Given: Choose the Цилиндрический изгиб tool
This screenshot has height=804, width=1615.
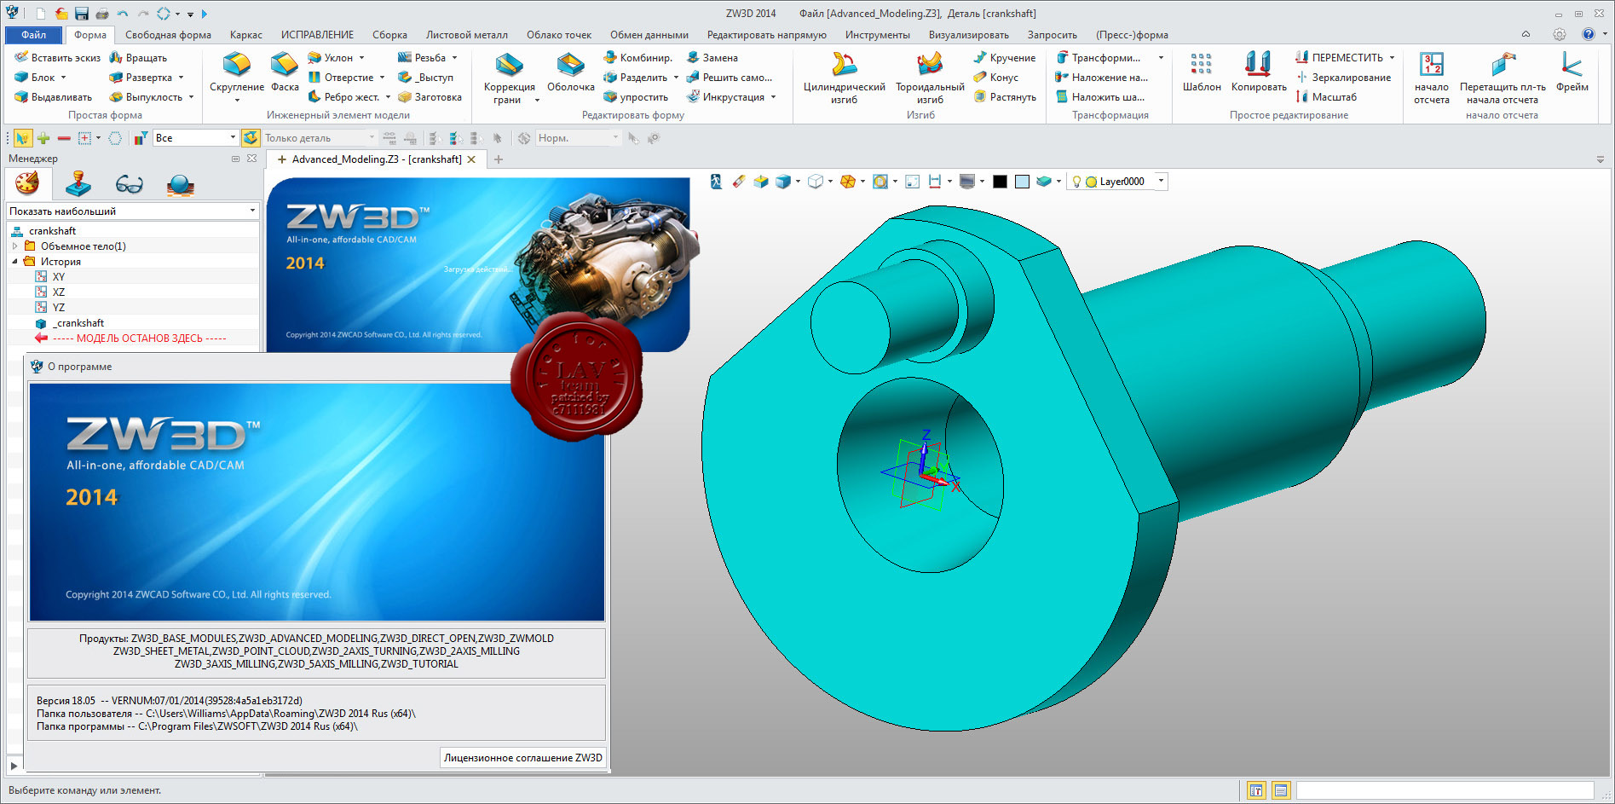Looking at the screenshot, I should (844, 78).
